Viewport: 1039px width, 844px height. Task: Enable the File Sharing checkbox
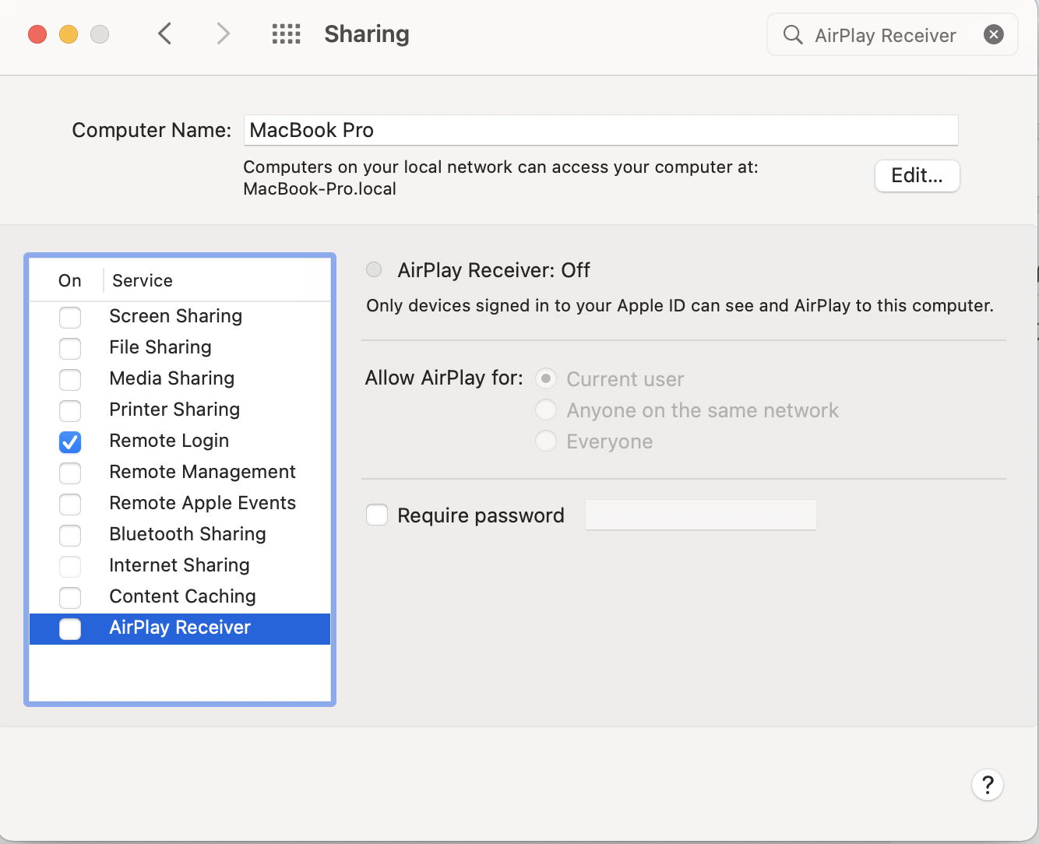coord(70,348)
